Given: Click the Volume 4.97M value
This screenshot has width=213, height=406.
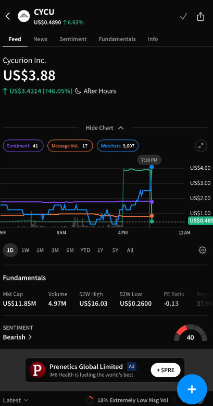Looking at the screenshot, I should coord(57,304).
